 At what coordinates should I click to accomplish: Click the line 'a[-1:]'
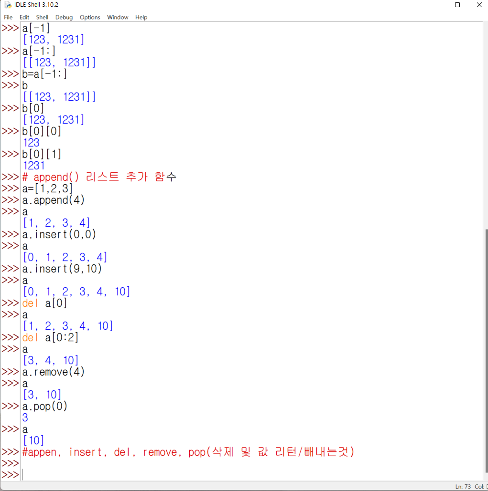[39, 51]
